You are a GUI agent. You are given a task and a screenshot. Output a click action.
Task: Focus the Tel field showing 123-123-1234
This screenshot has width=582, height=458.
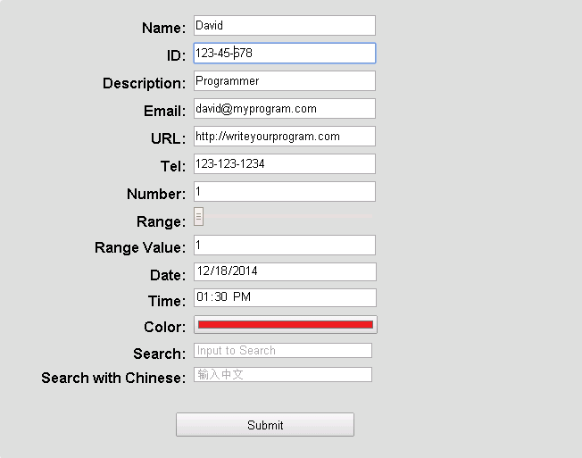point(284,164)
